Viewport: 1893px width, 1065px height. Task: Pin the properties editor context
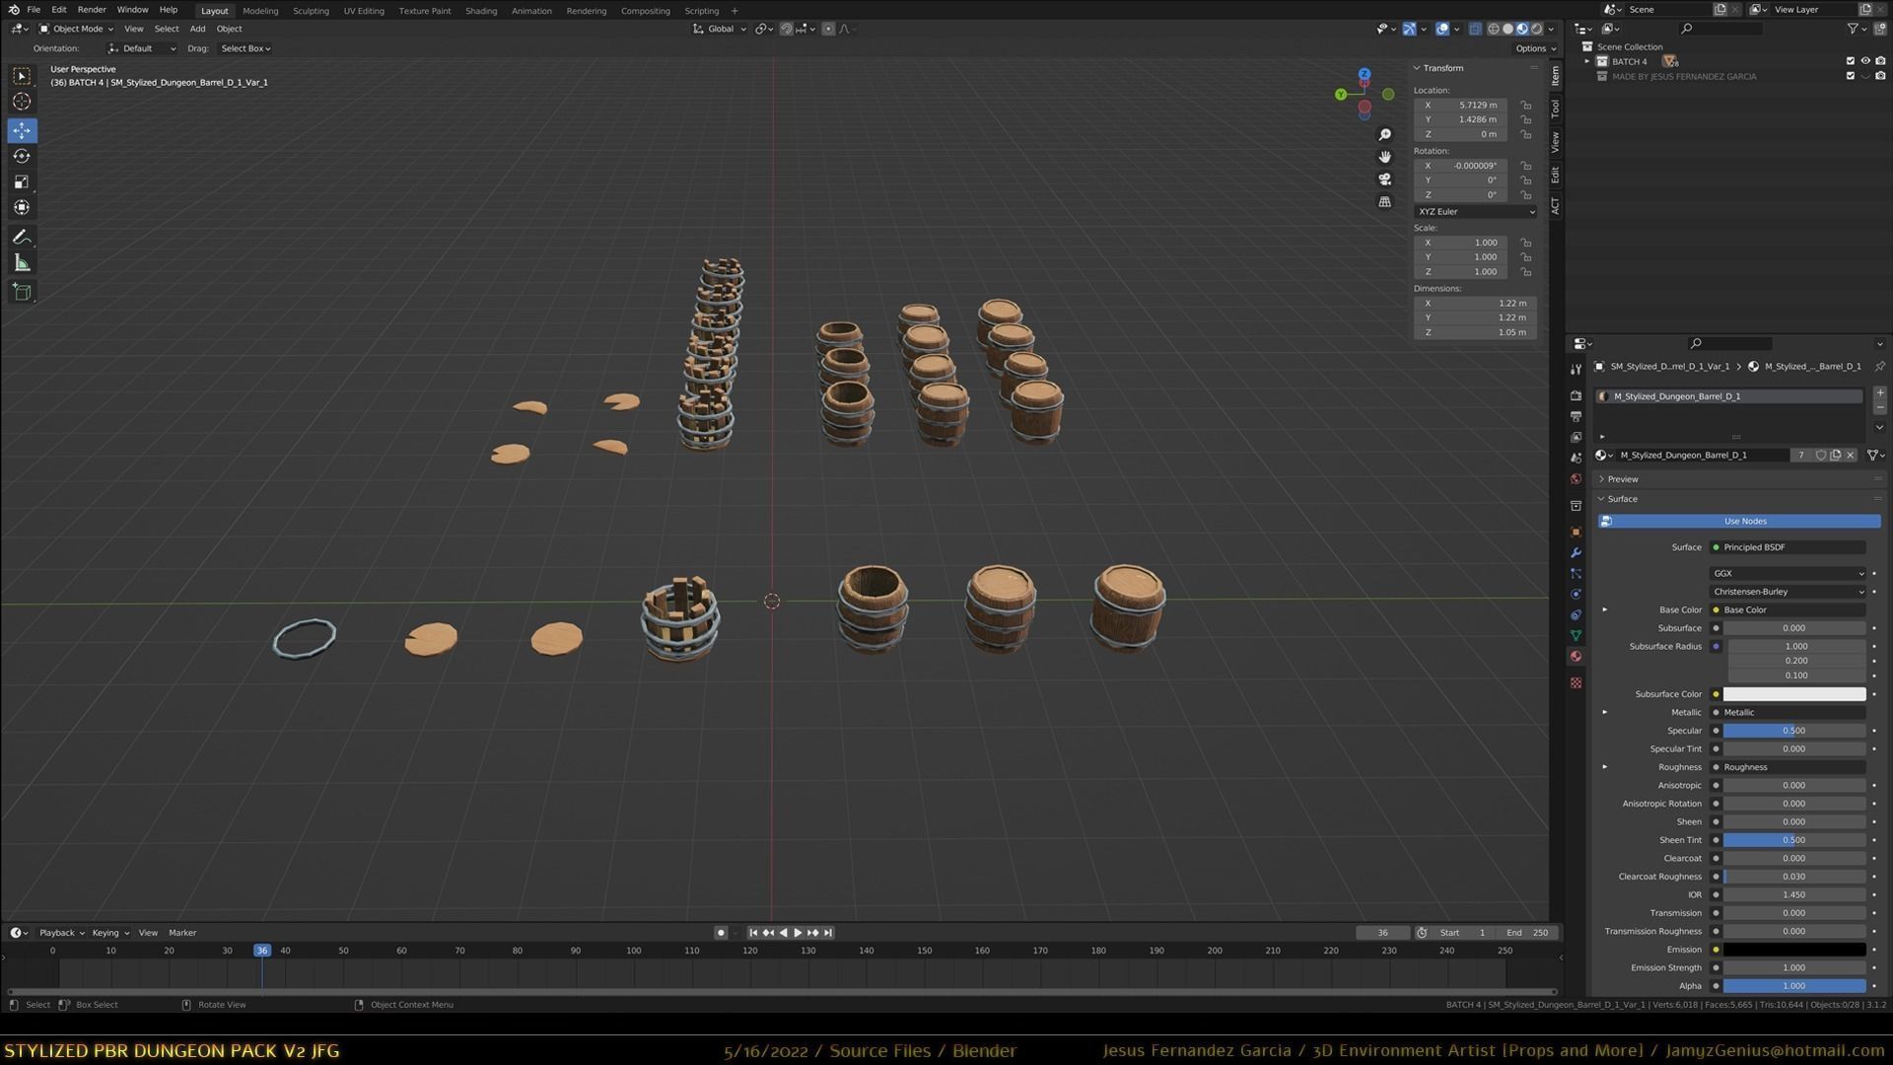1880,367
